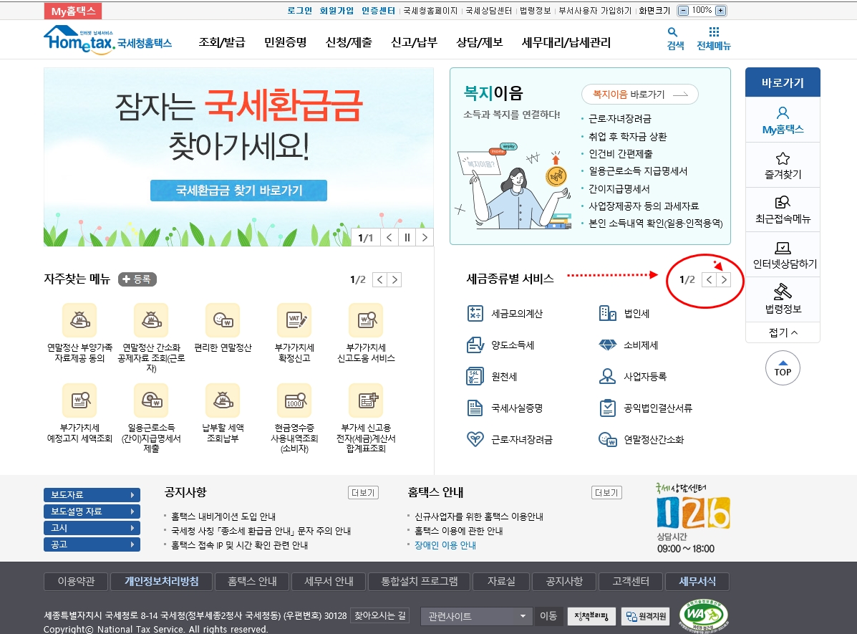Go to next 자주찾는 메뉴 page

(x=394, y=279)
